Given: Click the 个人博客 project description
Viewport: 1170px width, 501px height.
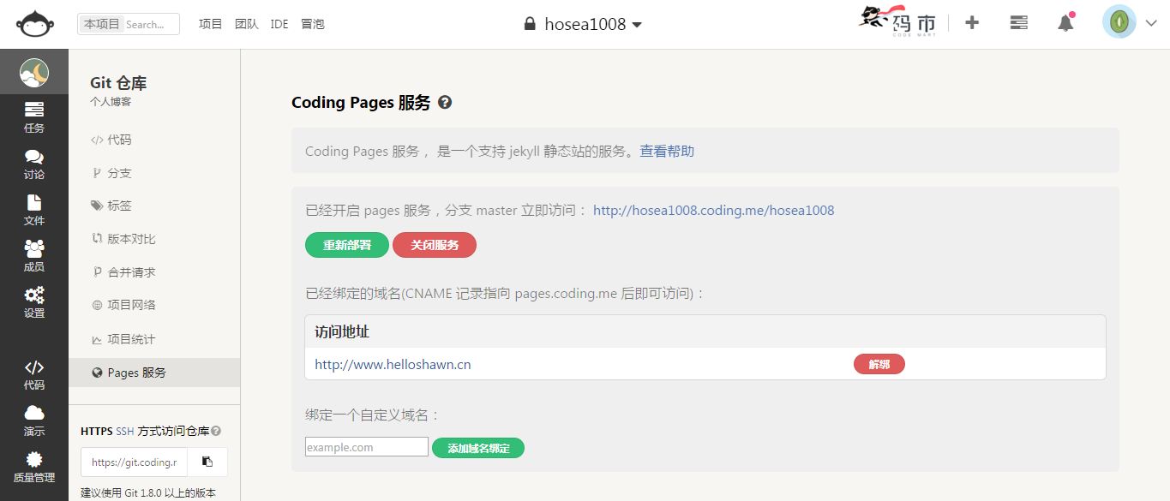Looking at the screenshot, I should pos(111,102).
